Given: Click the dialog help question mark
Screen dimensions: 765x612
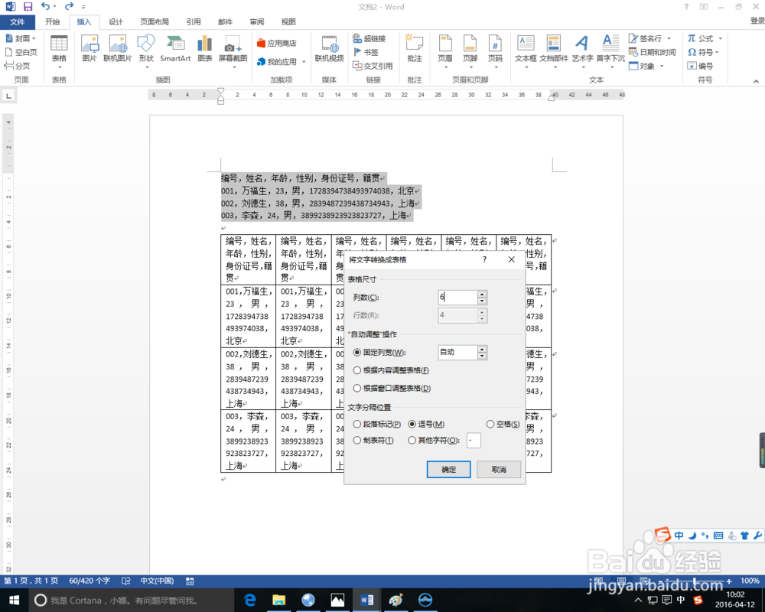Looking at the screenshot, I should [x=484, y=259].
